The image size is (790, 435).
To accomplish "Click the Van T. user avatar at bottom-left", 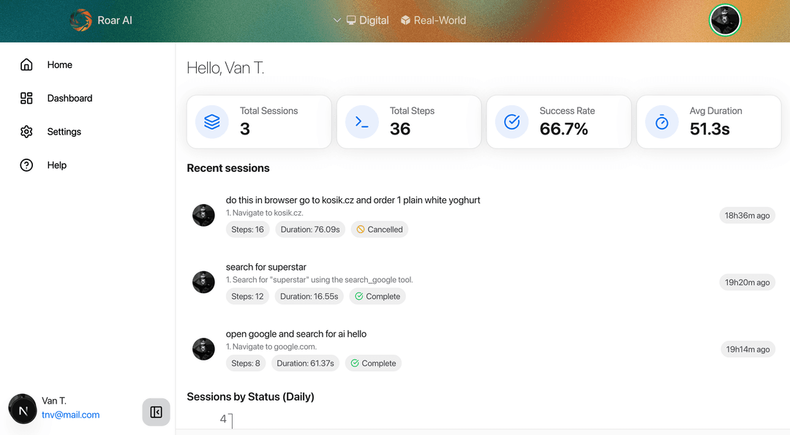I will click(23, 409).
